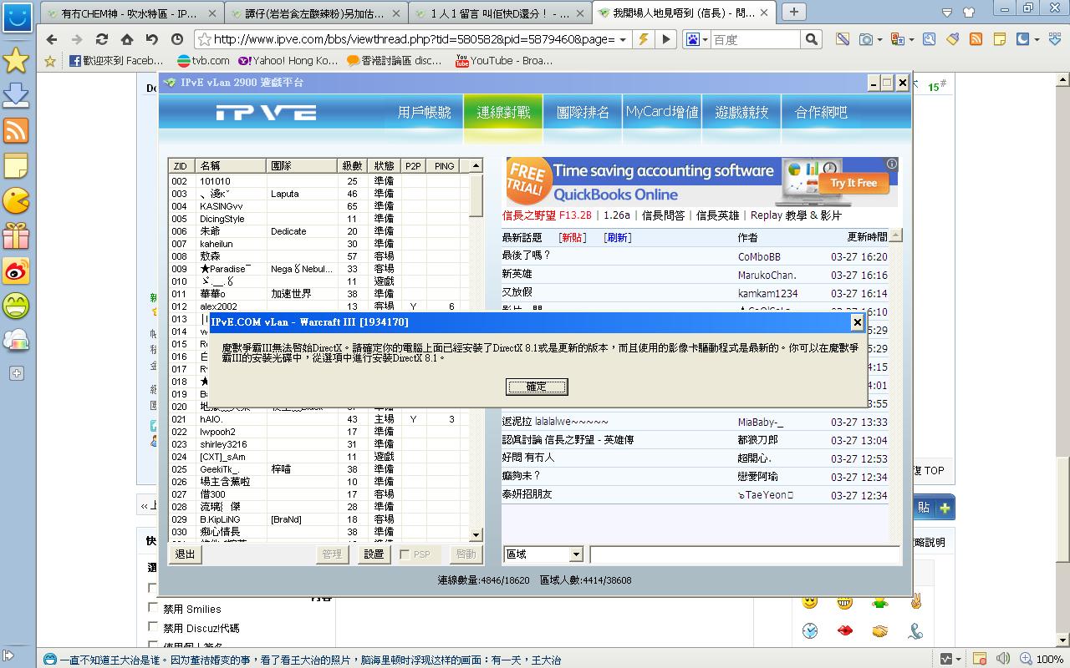Screen dimensions: 1070x668
Task: Reload the page with refresh icon
Action: (102, 39)
